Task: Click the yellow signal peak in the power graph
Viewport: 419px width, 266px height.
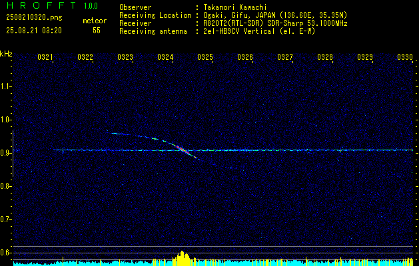Action: pos(181,257)
